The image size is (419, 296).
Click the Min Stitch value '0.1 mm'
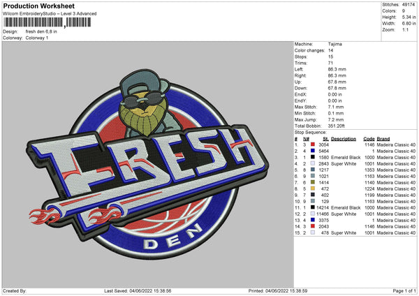[336, 113]
